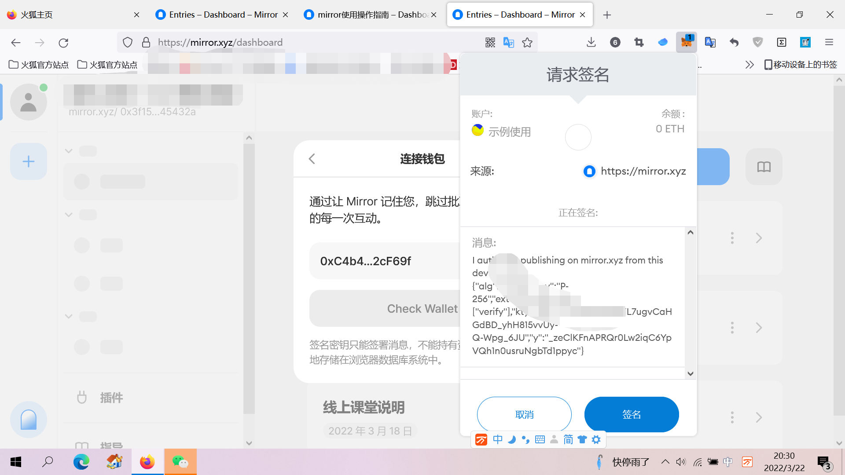845x475 pixels.
Task: Collapse the second sidebar section chevron
Action: tap(69, 215)
